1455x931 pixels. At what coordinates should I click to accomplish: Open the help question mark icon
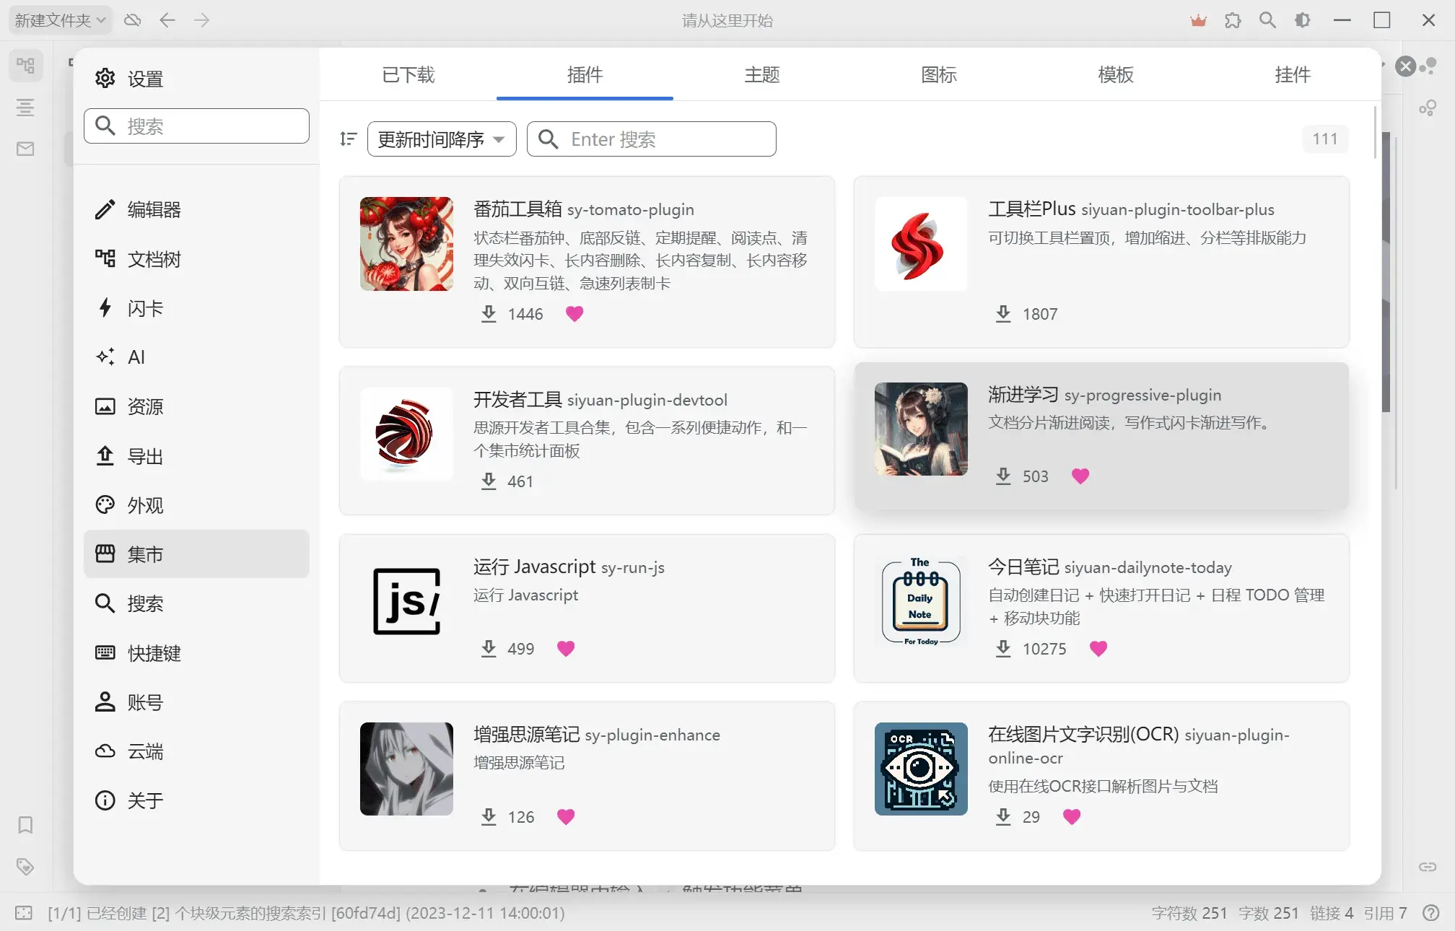coord(1430,913)
